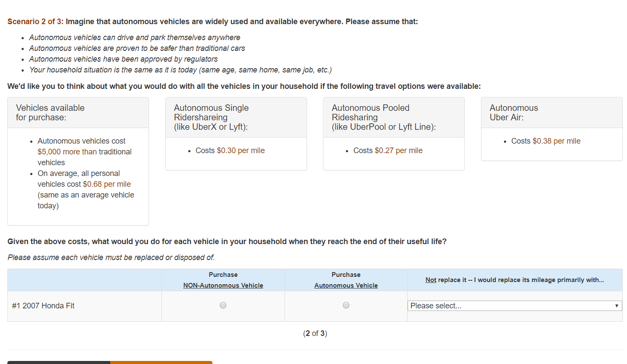Click the '#1 2007 Honda Fit' row label
Image resolution: width=627 pixels, height=364 pixels.
(43, 306)
